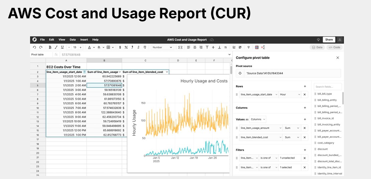Image resolution: width=371 pixels, height=179 pixels.
Task: Click the select range target icon
Action: pyautogui.click(x=240, y=73)
